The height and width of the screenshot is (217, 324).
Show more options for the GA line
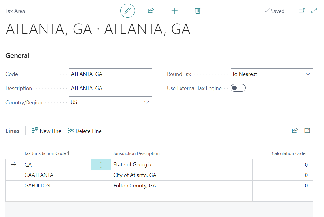(101, 165)
